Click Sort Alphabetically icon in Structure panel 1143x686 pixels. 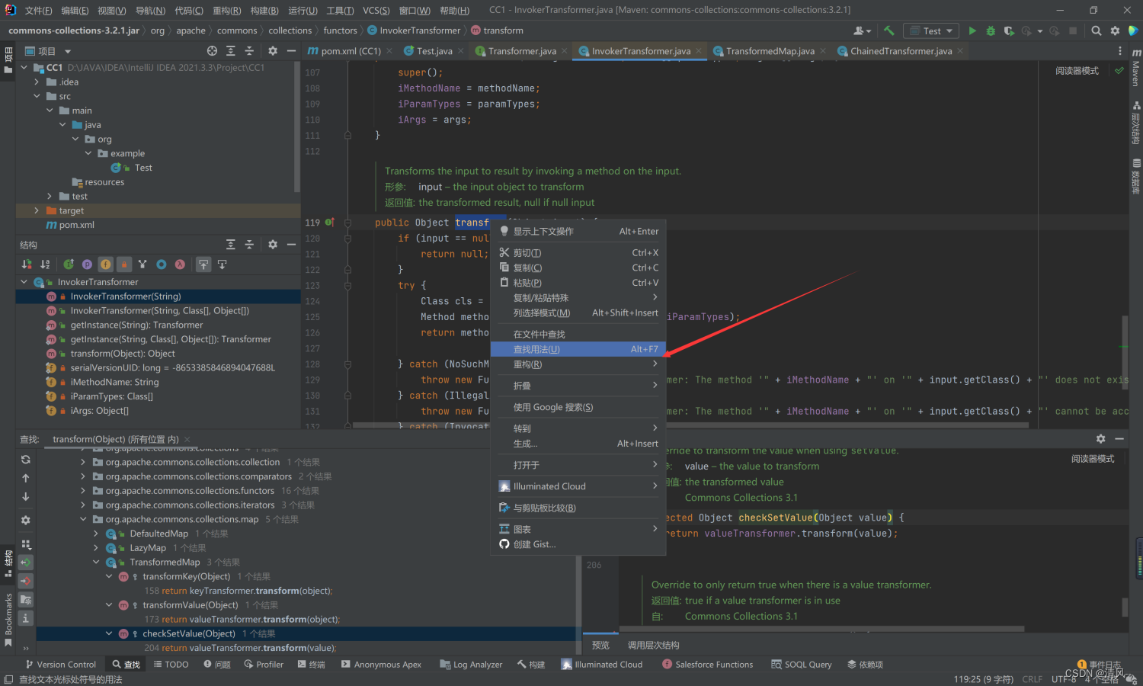click(x=45, y=264)
